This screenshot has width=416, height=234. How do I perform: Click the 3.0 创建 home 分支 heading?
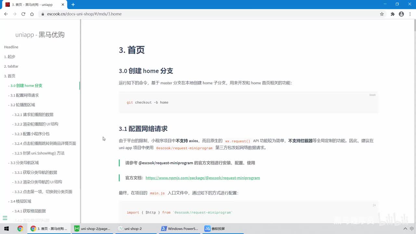coord(146,71)
